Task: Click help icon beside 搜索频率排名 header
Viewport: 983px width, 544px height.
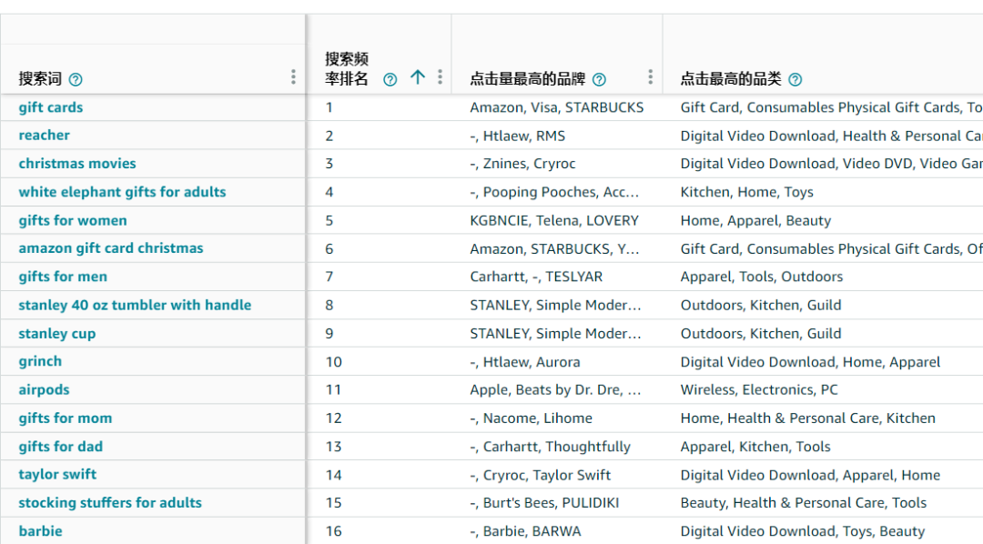Action: [x=390, y=79]
